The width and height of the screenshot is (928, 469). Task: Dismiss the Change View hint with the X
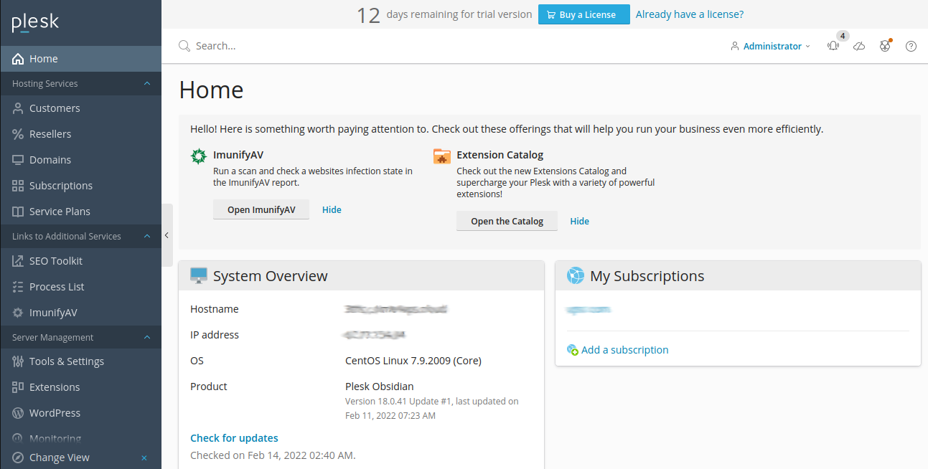144,458
